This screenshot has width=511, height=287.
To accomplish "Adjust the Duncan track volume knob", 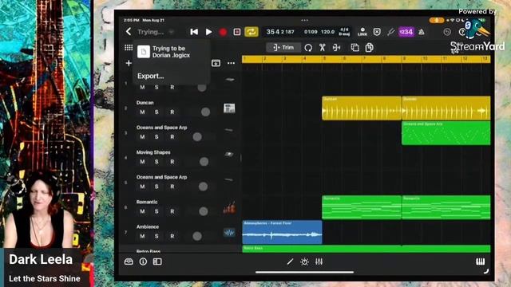I will 205,112.
